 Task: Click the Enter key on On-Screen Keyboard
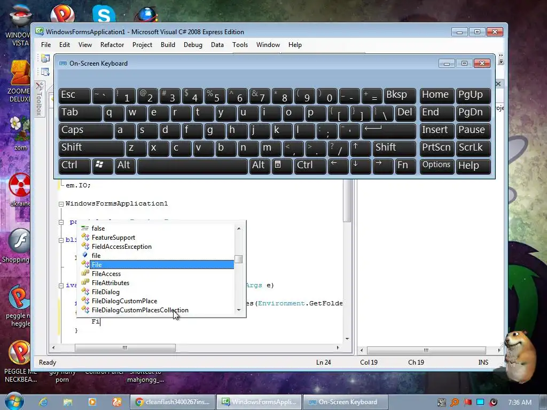click(x=389, y=130)
